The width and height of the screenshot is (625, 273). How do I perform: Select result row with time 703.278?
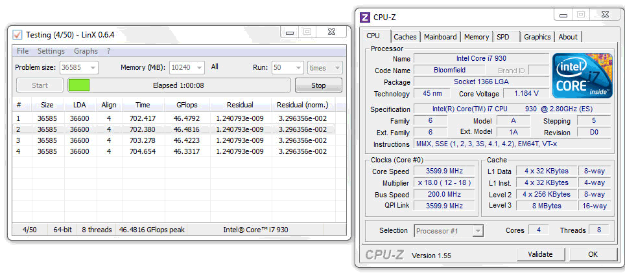pyautogui.click(x=174, y=140)
